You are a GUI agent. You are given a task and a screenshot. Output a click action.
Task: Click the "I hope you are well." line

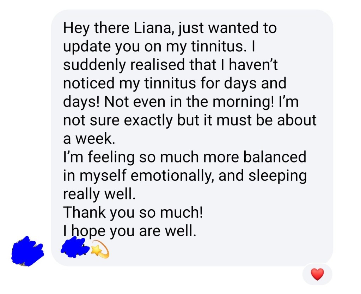[x=129, y=231]
